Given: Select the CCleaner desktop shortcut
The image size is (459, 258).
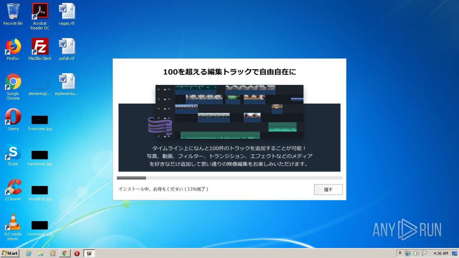Looking at the screenshot, I should click(x=13, y=190).
